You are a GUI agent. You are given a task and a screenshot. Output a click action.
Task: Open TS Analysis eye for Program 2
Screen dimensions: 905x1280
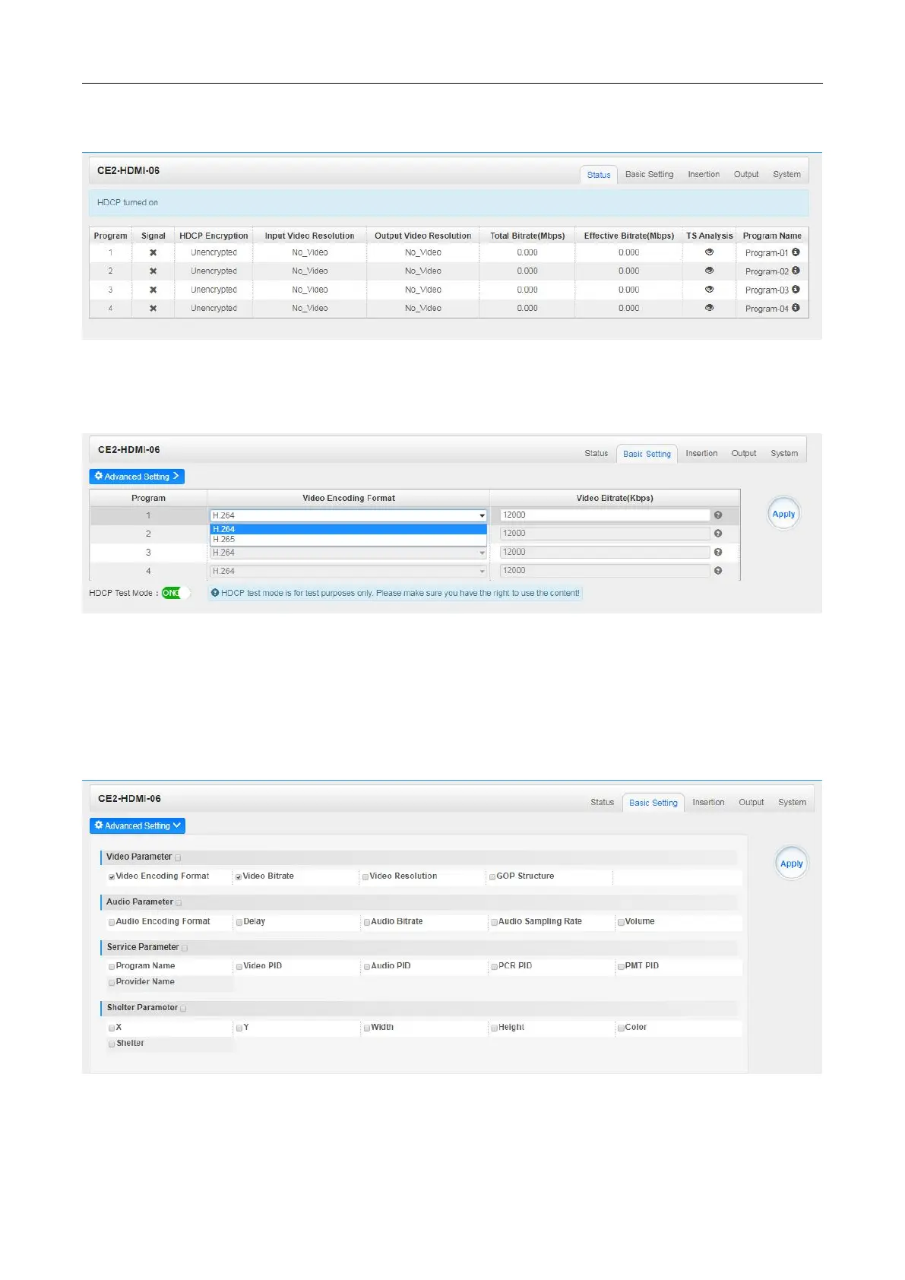[709, 271]
